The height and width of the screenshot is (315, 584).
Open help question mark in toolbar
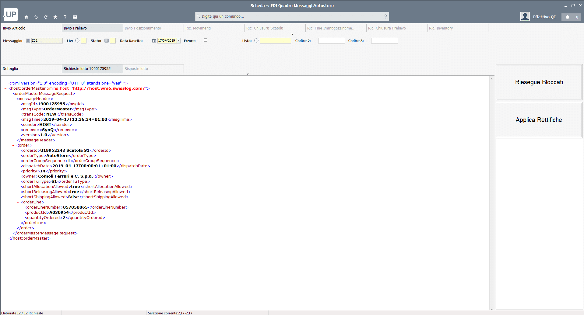click(x=65, y=17)
